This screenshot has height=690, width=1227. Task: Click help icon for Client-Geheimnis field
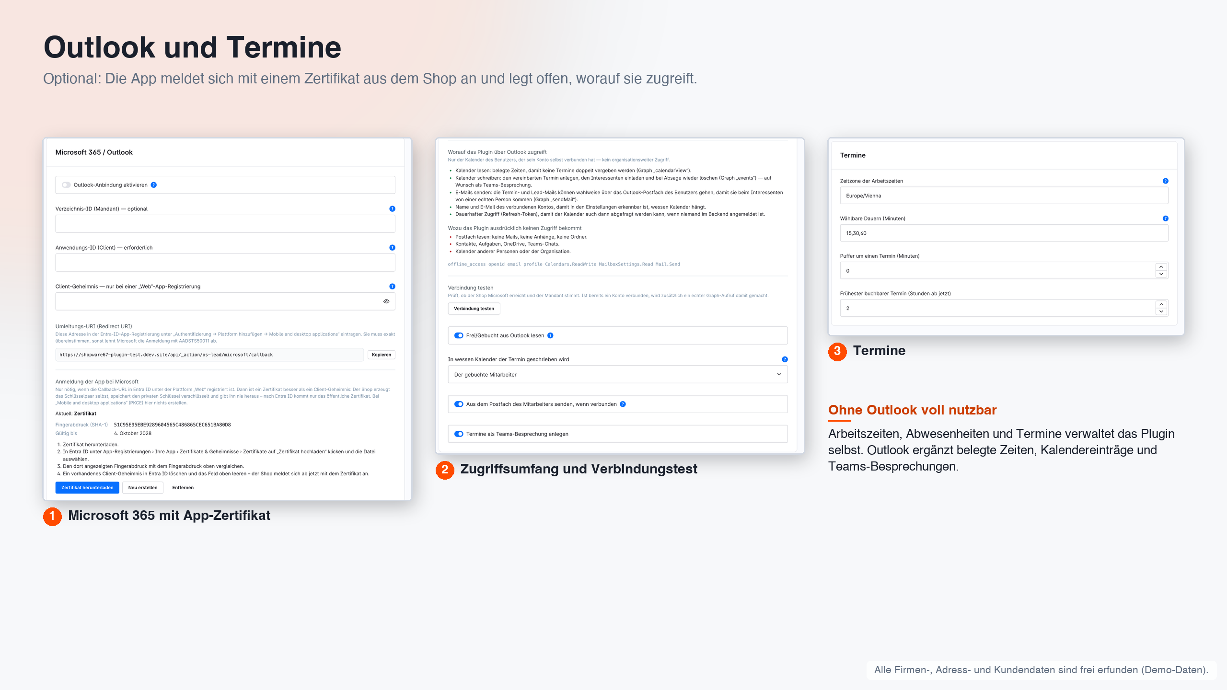coord(392,287)
